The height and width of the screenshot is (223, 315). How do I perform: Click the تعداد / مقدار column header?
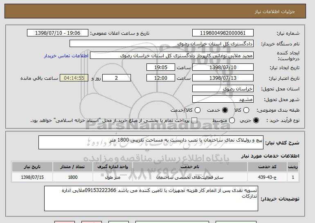(x=73, y=167)
